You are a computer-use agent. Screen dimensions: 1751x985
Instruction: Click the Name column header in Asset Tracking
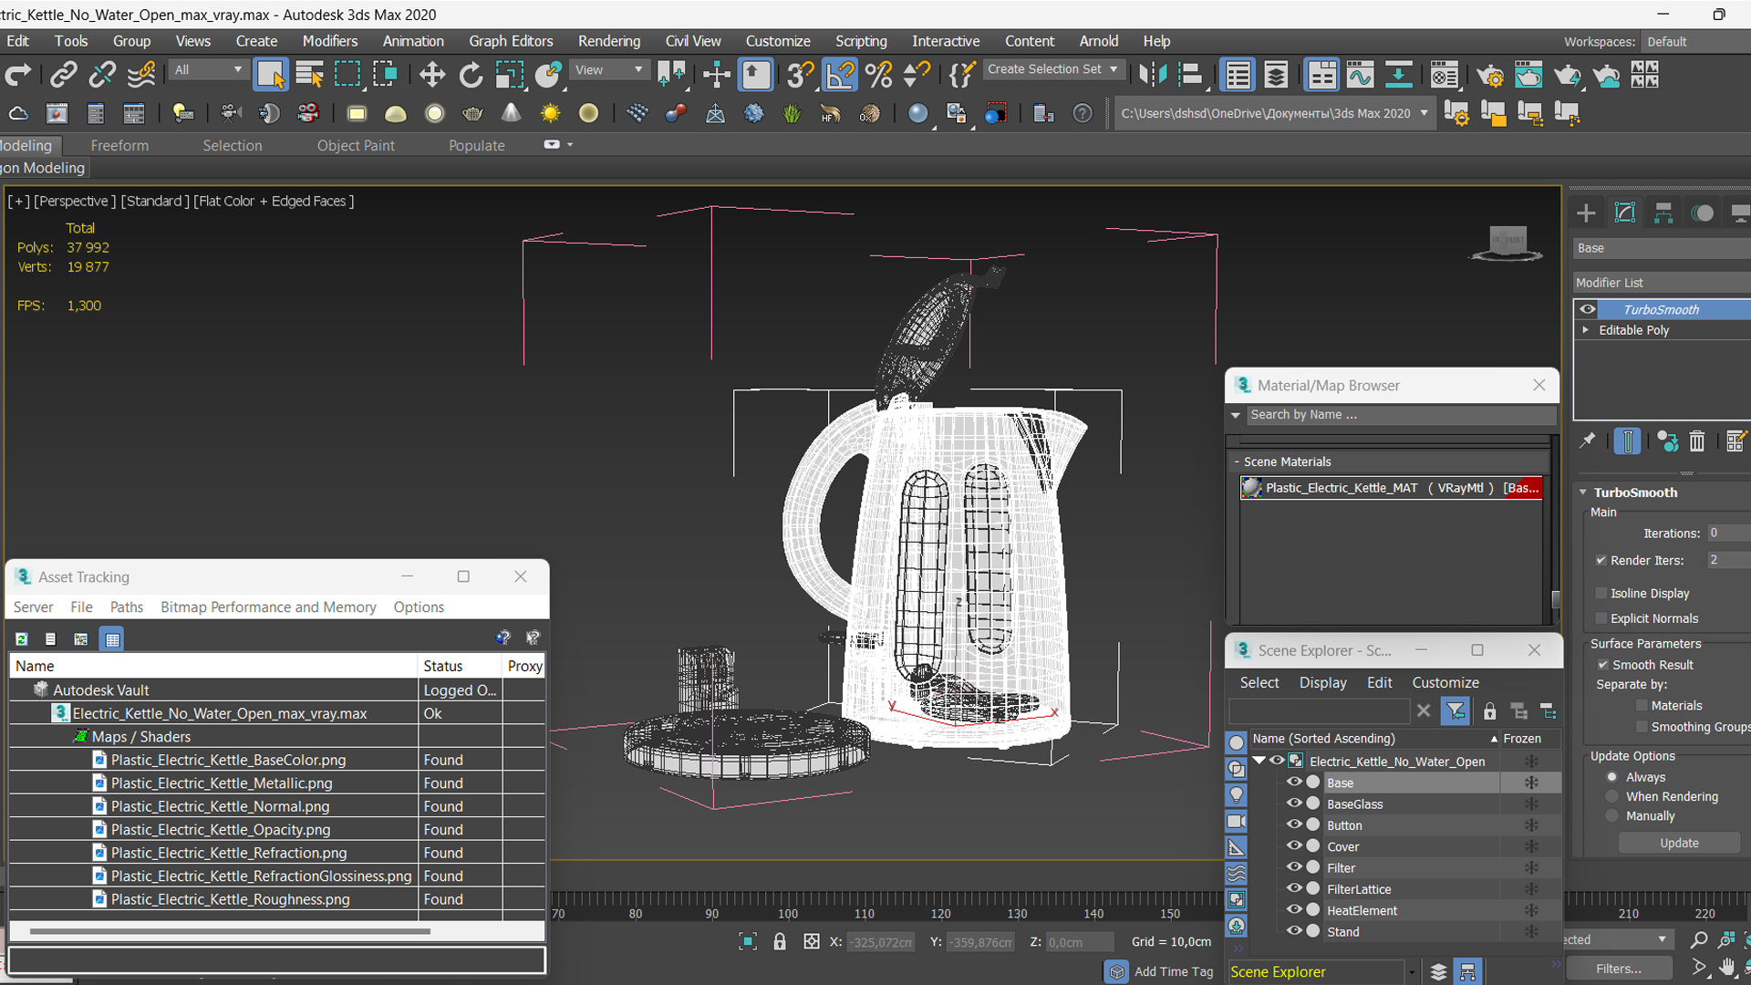(x=213, y=666)
